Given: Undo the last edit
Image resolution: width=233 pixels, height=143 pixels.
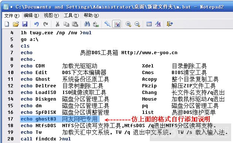Looking at the screenshot, I should (x=36, y=24).
